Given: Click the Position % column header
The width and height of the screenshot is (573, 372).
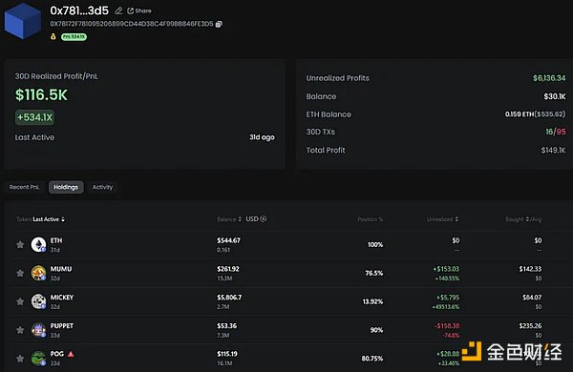Looking at the screenshot, I should (371, 219).
